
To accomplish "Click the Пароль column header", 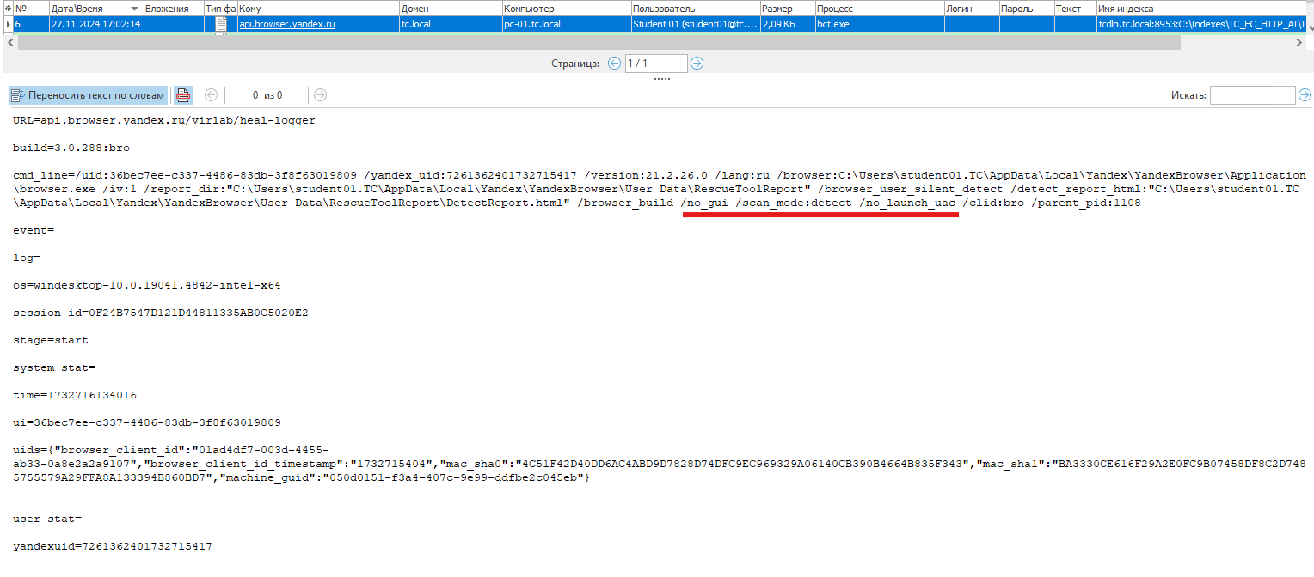I will [x=1026, y=8].
